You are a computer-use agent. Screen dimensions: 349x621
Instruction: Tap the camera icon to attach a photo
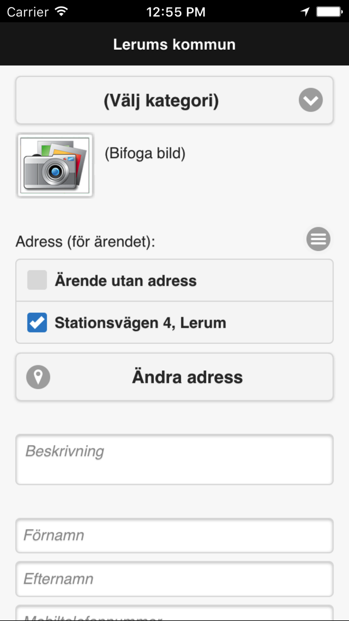point(55,165)
